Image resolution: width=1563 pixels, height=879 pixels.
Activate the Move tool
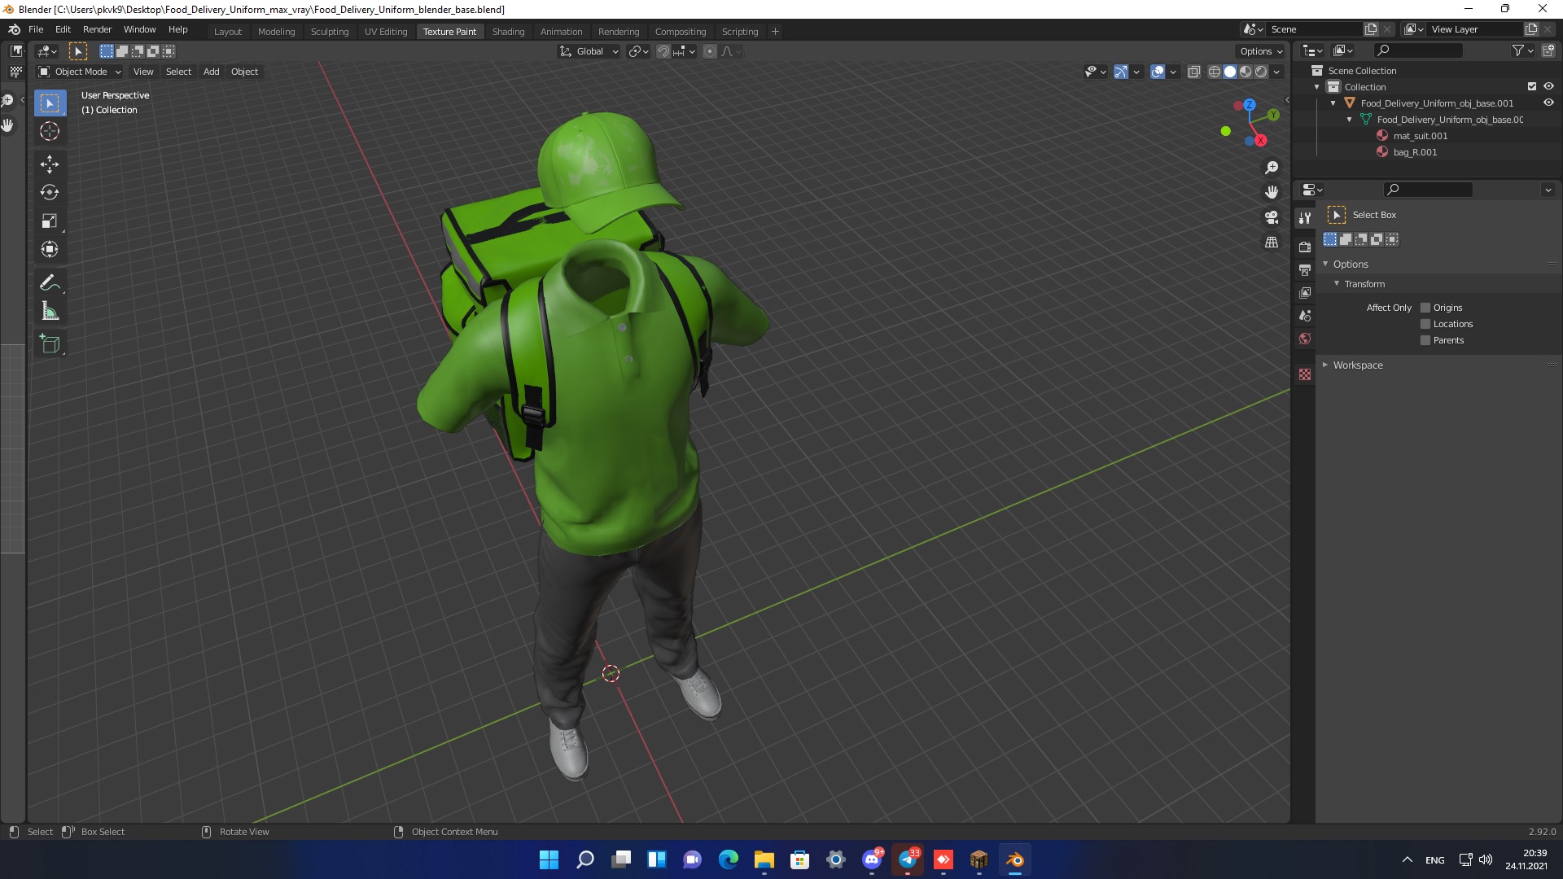coord(50,164)
